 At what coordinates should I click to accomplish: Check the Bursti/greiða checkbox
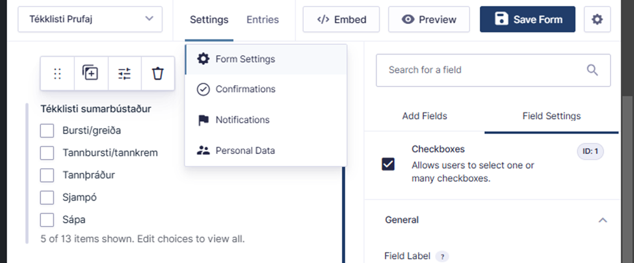tap(47, 131)
